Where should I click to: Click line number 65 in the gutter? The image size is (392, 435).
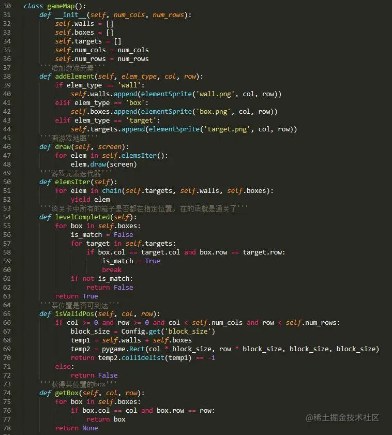[7, 314]
